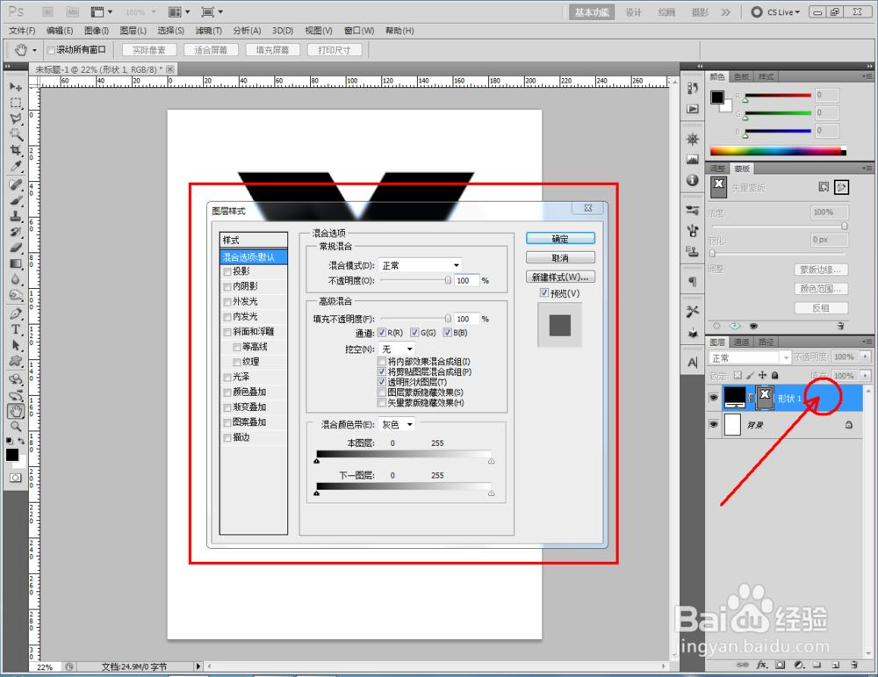Click the color spectrum ramp bar
This screenshot has width=878, height=677.
(778, 151)
